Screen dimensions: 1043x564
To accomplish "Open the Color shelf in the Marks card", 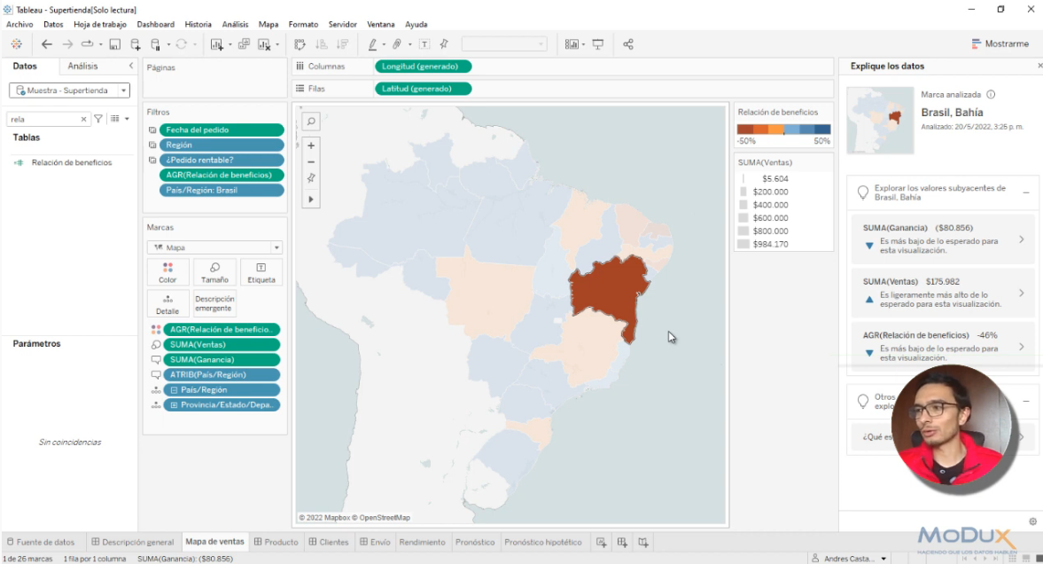I will click(167, 272).
